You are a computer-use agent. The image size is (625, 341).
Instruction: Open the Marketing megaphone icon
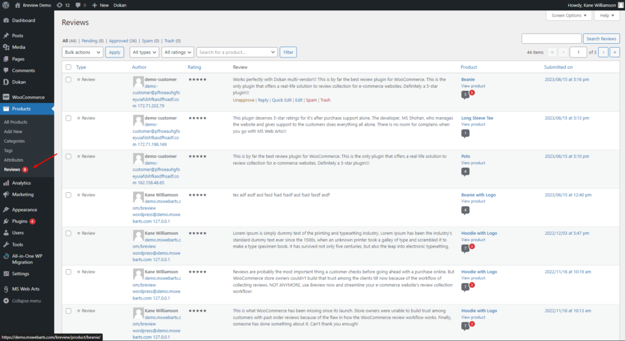[x=6, y=195]
